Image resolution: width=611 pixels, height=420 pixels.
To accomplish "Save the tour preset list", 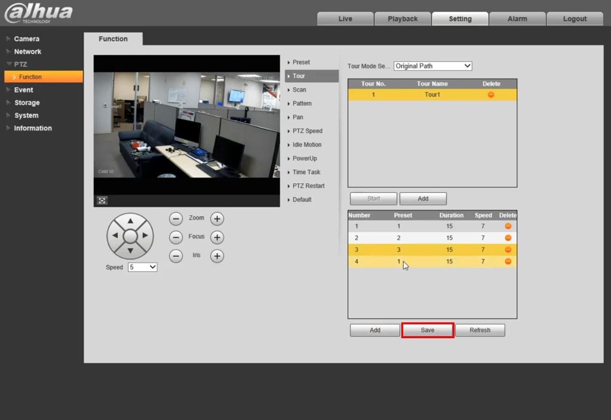I will coord(427,330).
